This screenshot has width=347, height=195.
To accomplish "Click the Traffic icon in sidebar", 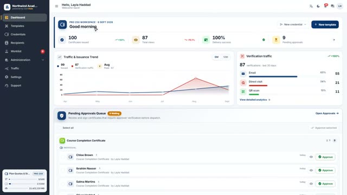I will pyautogui.click(x=7, y=69).
